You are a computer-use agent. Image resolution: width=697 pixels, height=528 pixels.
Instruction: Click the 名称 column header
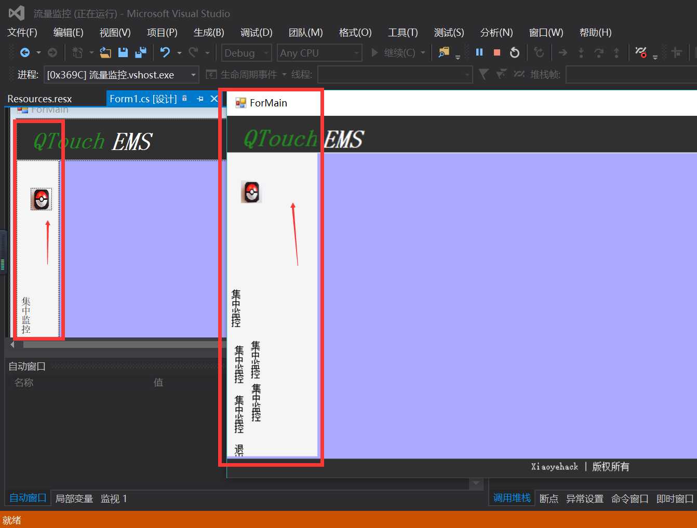click(x=24, y=382)
